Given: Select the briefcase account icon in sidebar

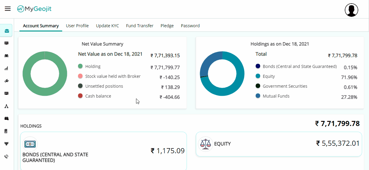Looking at the screenshot, I should (7, 31).
